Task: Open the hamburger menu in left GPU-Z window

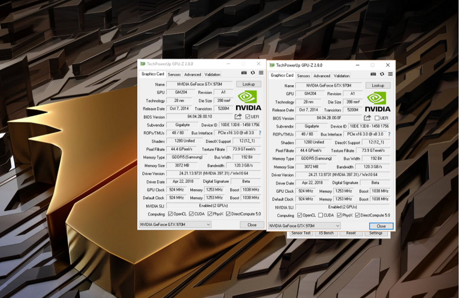Action: [261, 73]
